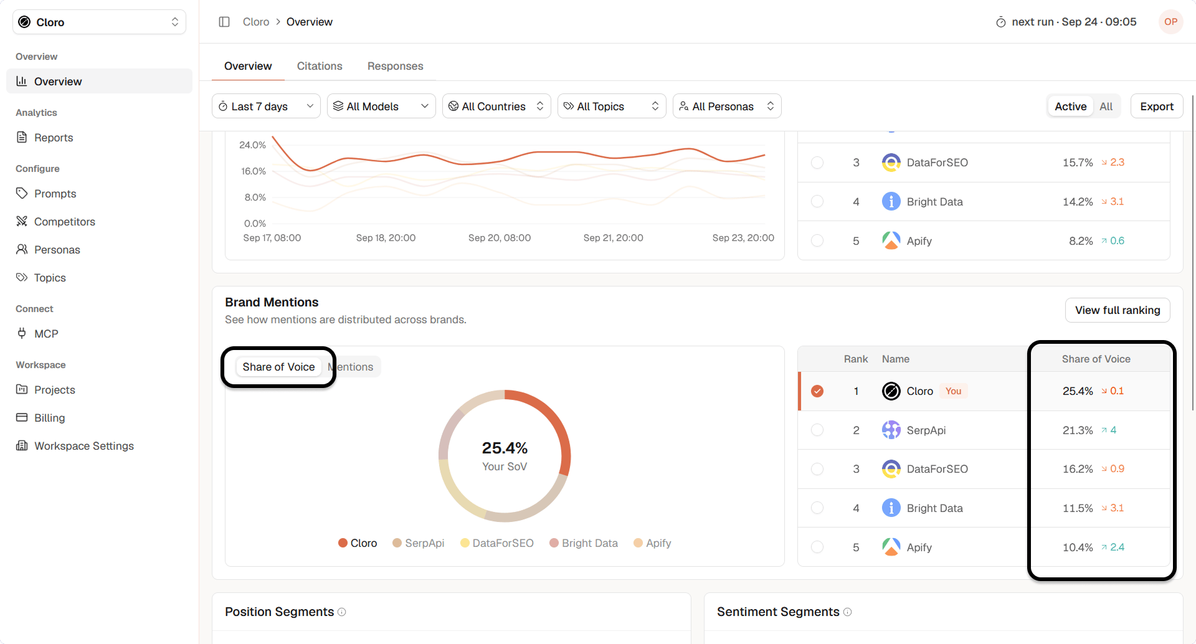Switch filter to All brands
This screenshot has width=1196, height=644.
pos(1106,107)
